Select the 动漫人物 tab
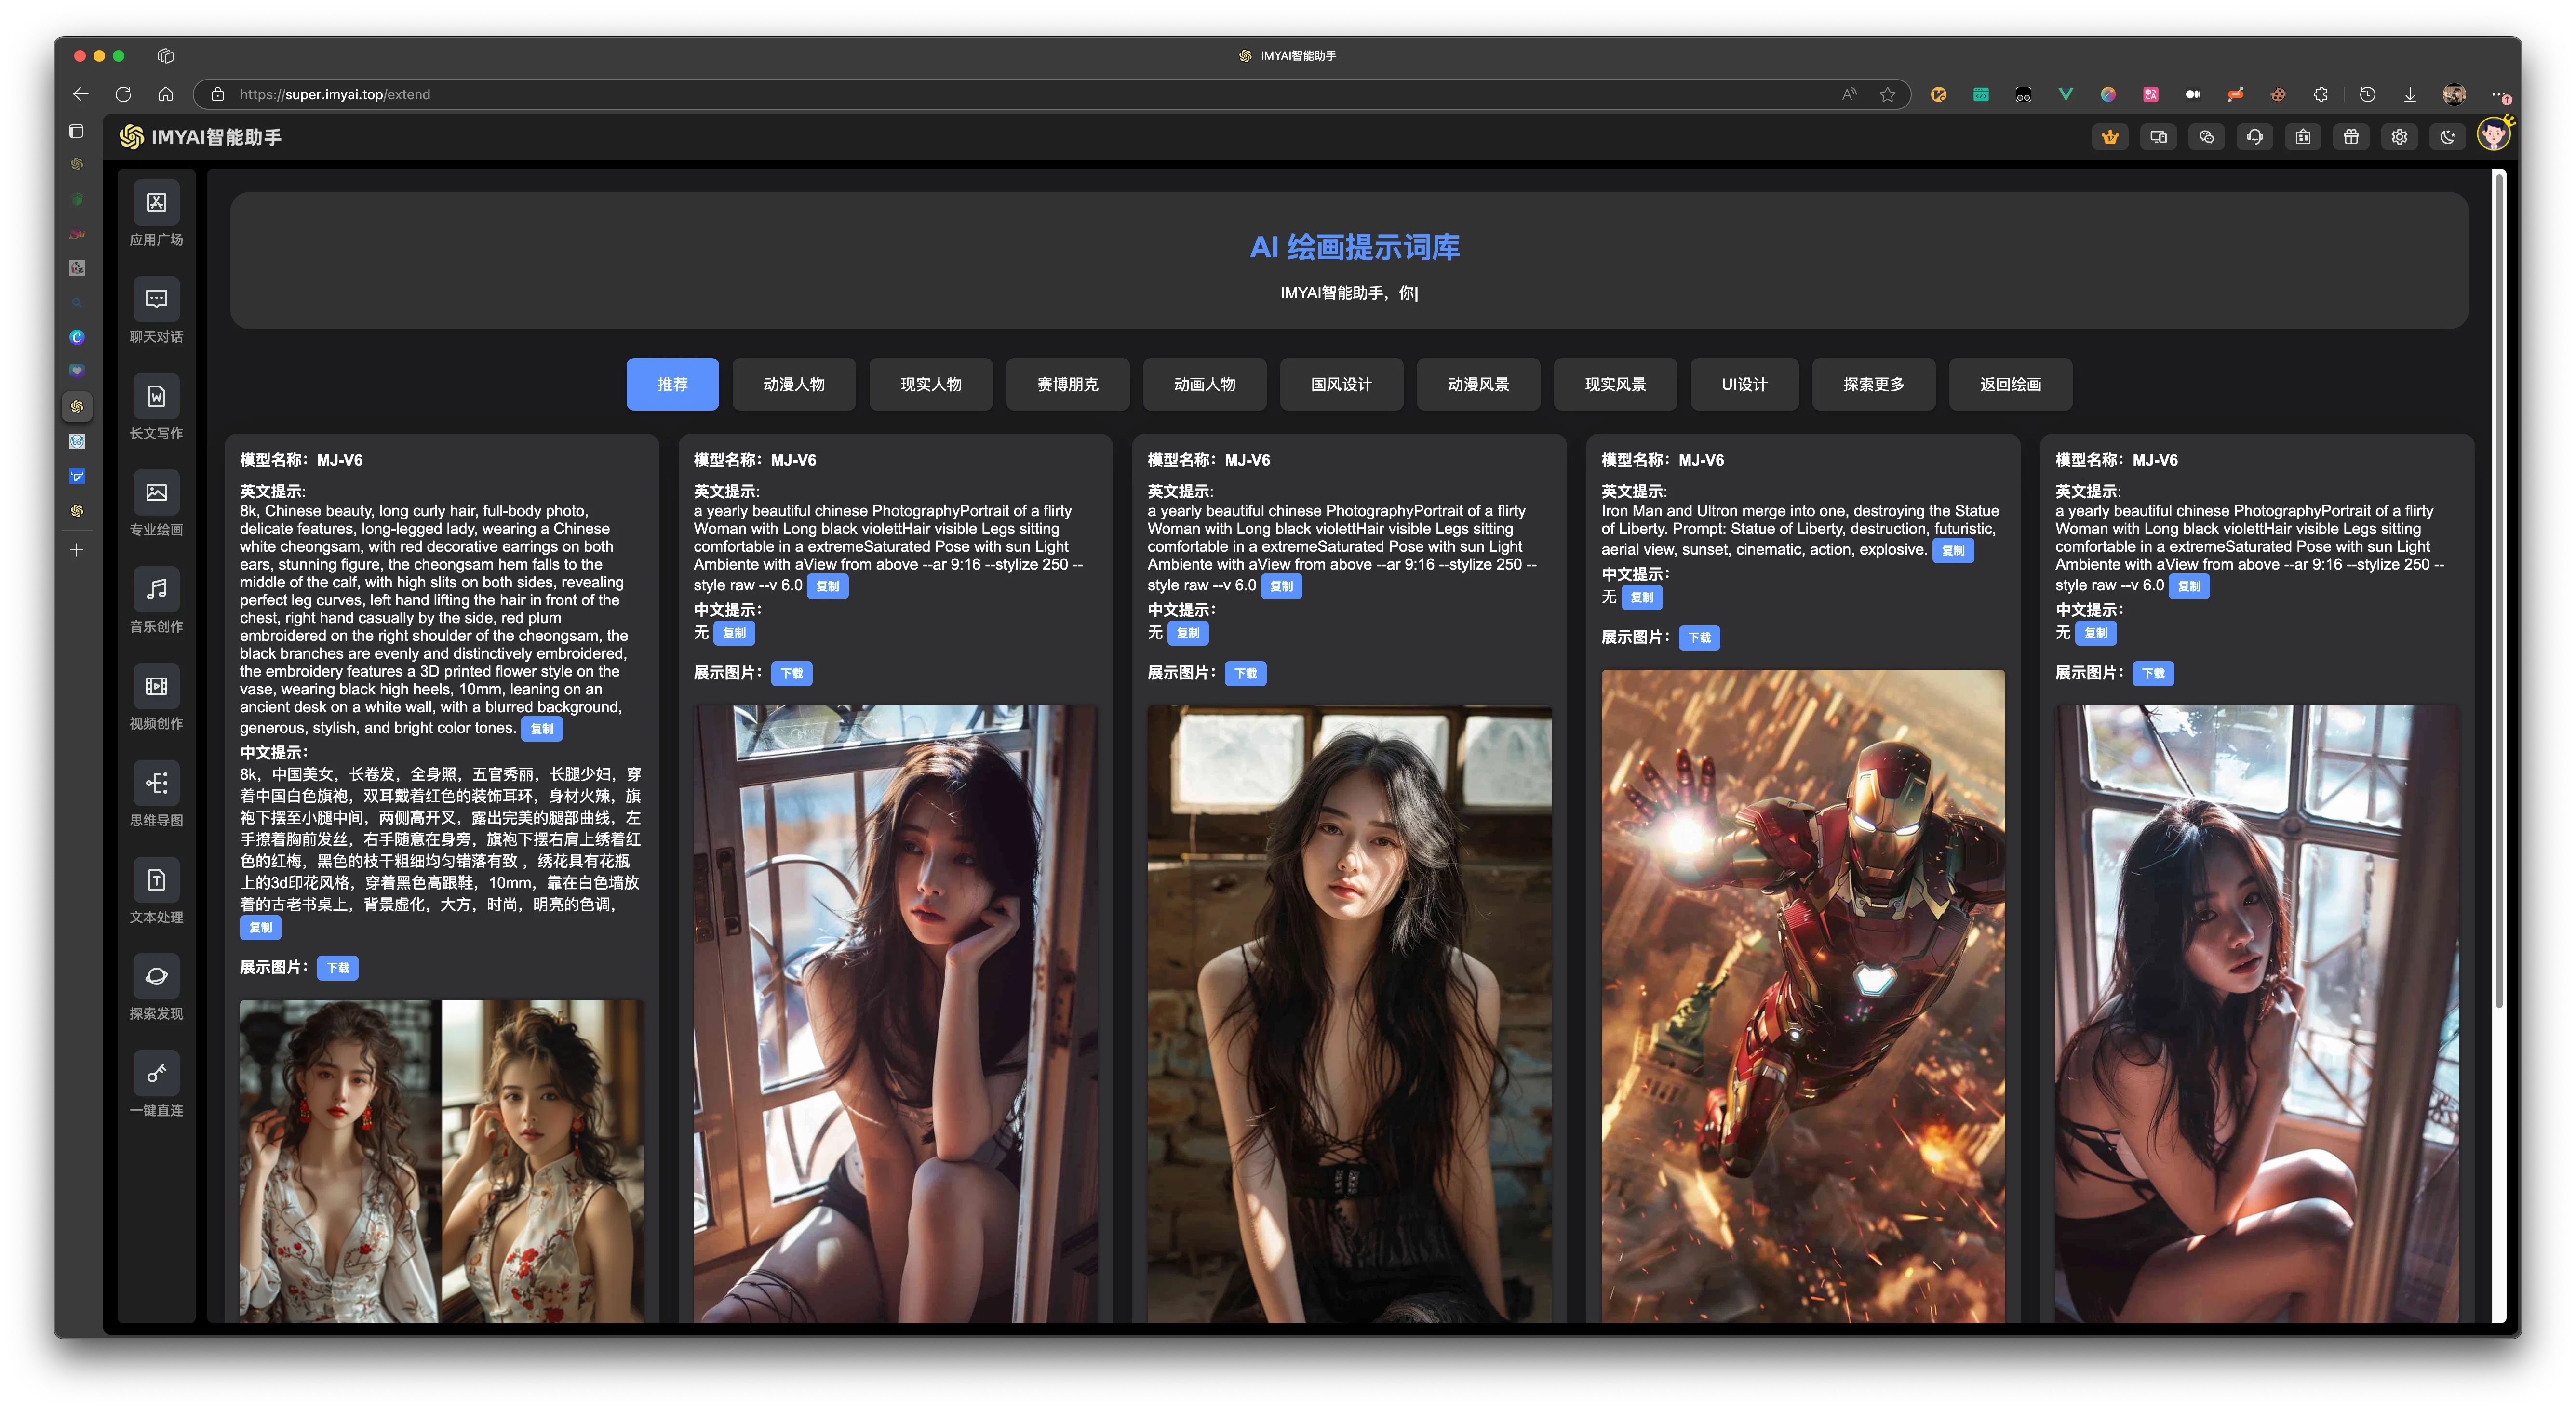 (x=794, y=384)
